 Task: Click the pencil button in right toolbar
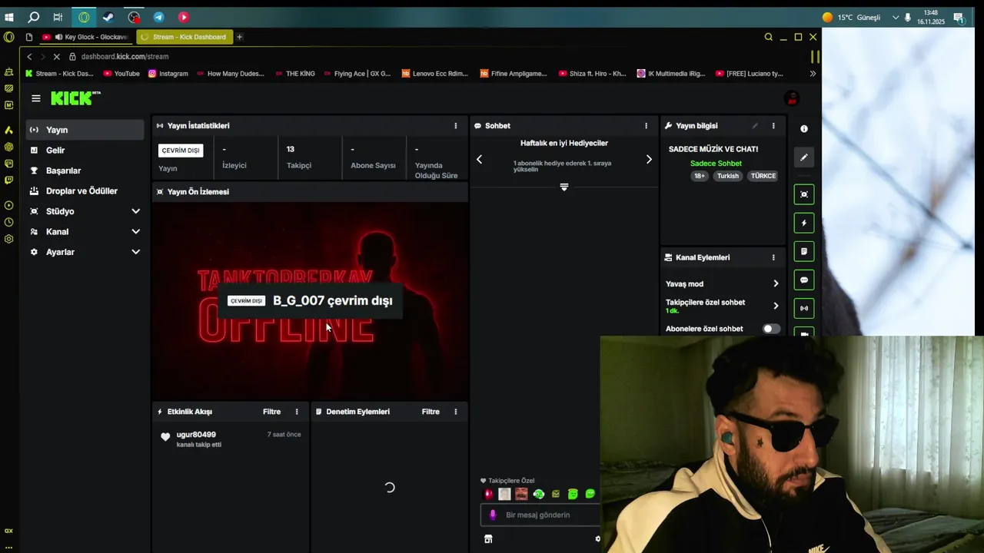[804, 157]
